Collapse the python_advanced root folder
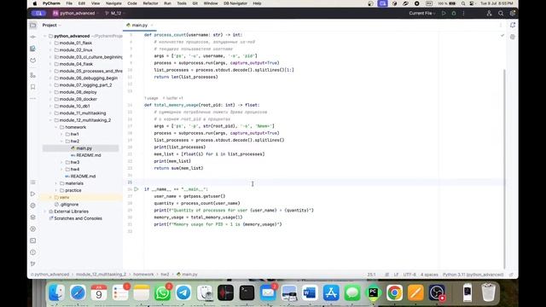 point(45,36)
